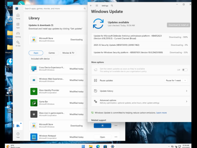Open Microsoft Edge from the taskbar
The height and width of the screenshot is (148, 197).
coord(98,146)
